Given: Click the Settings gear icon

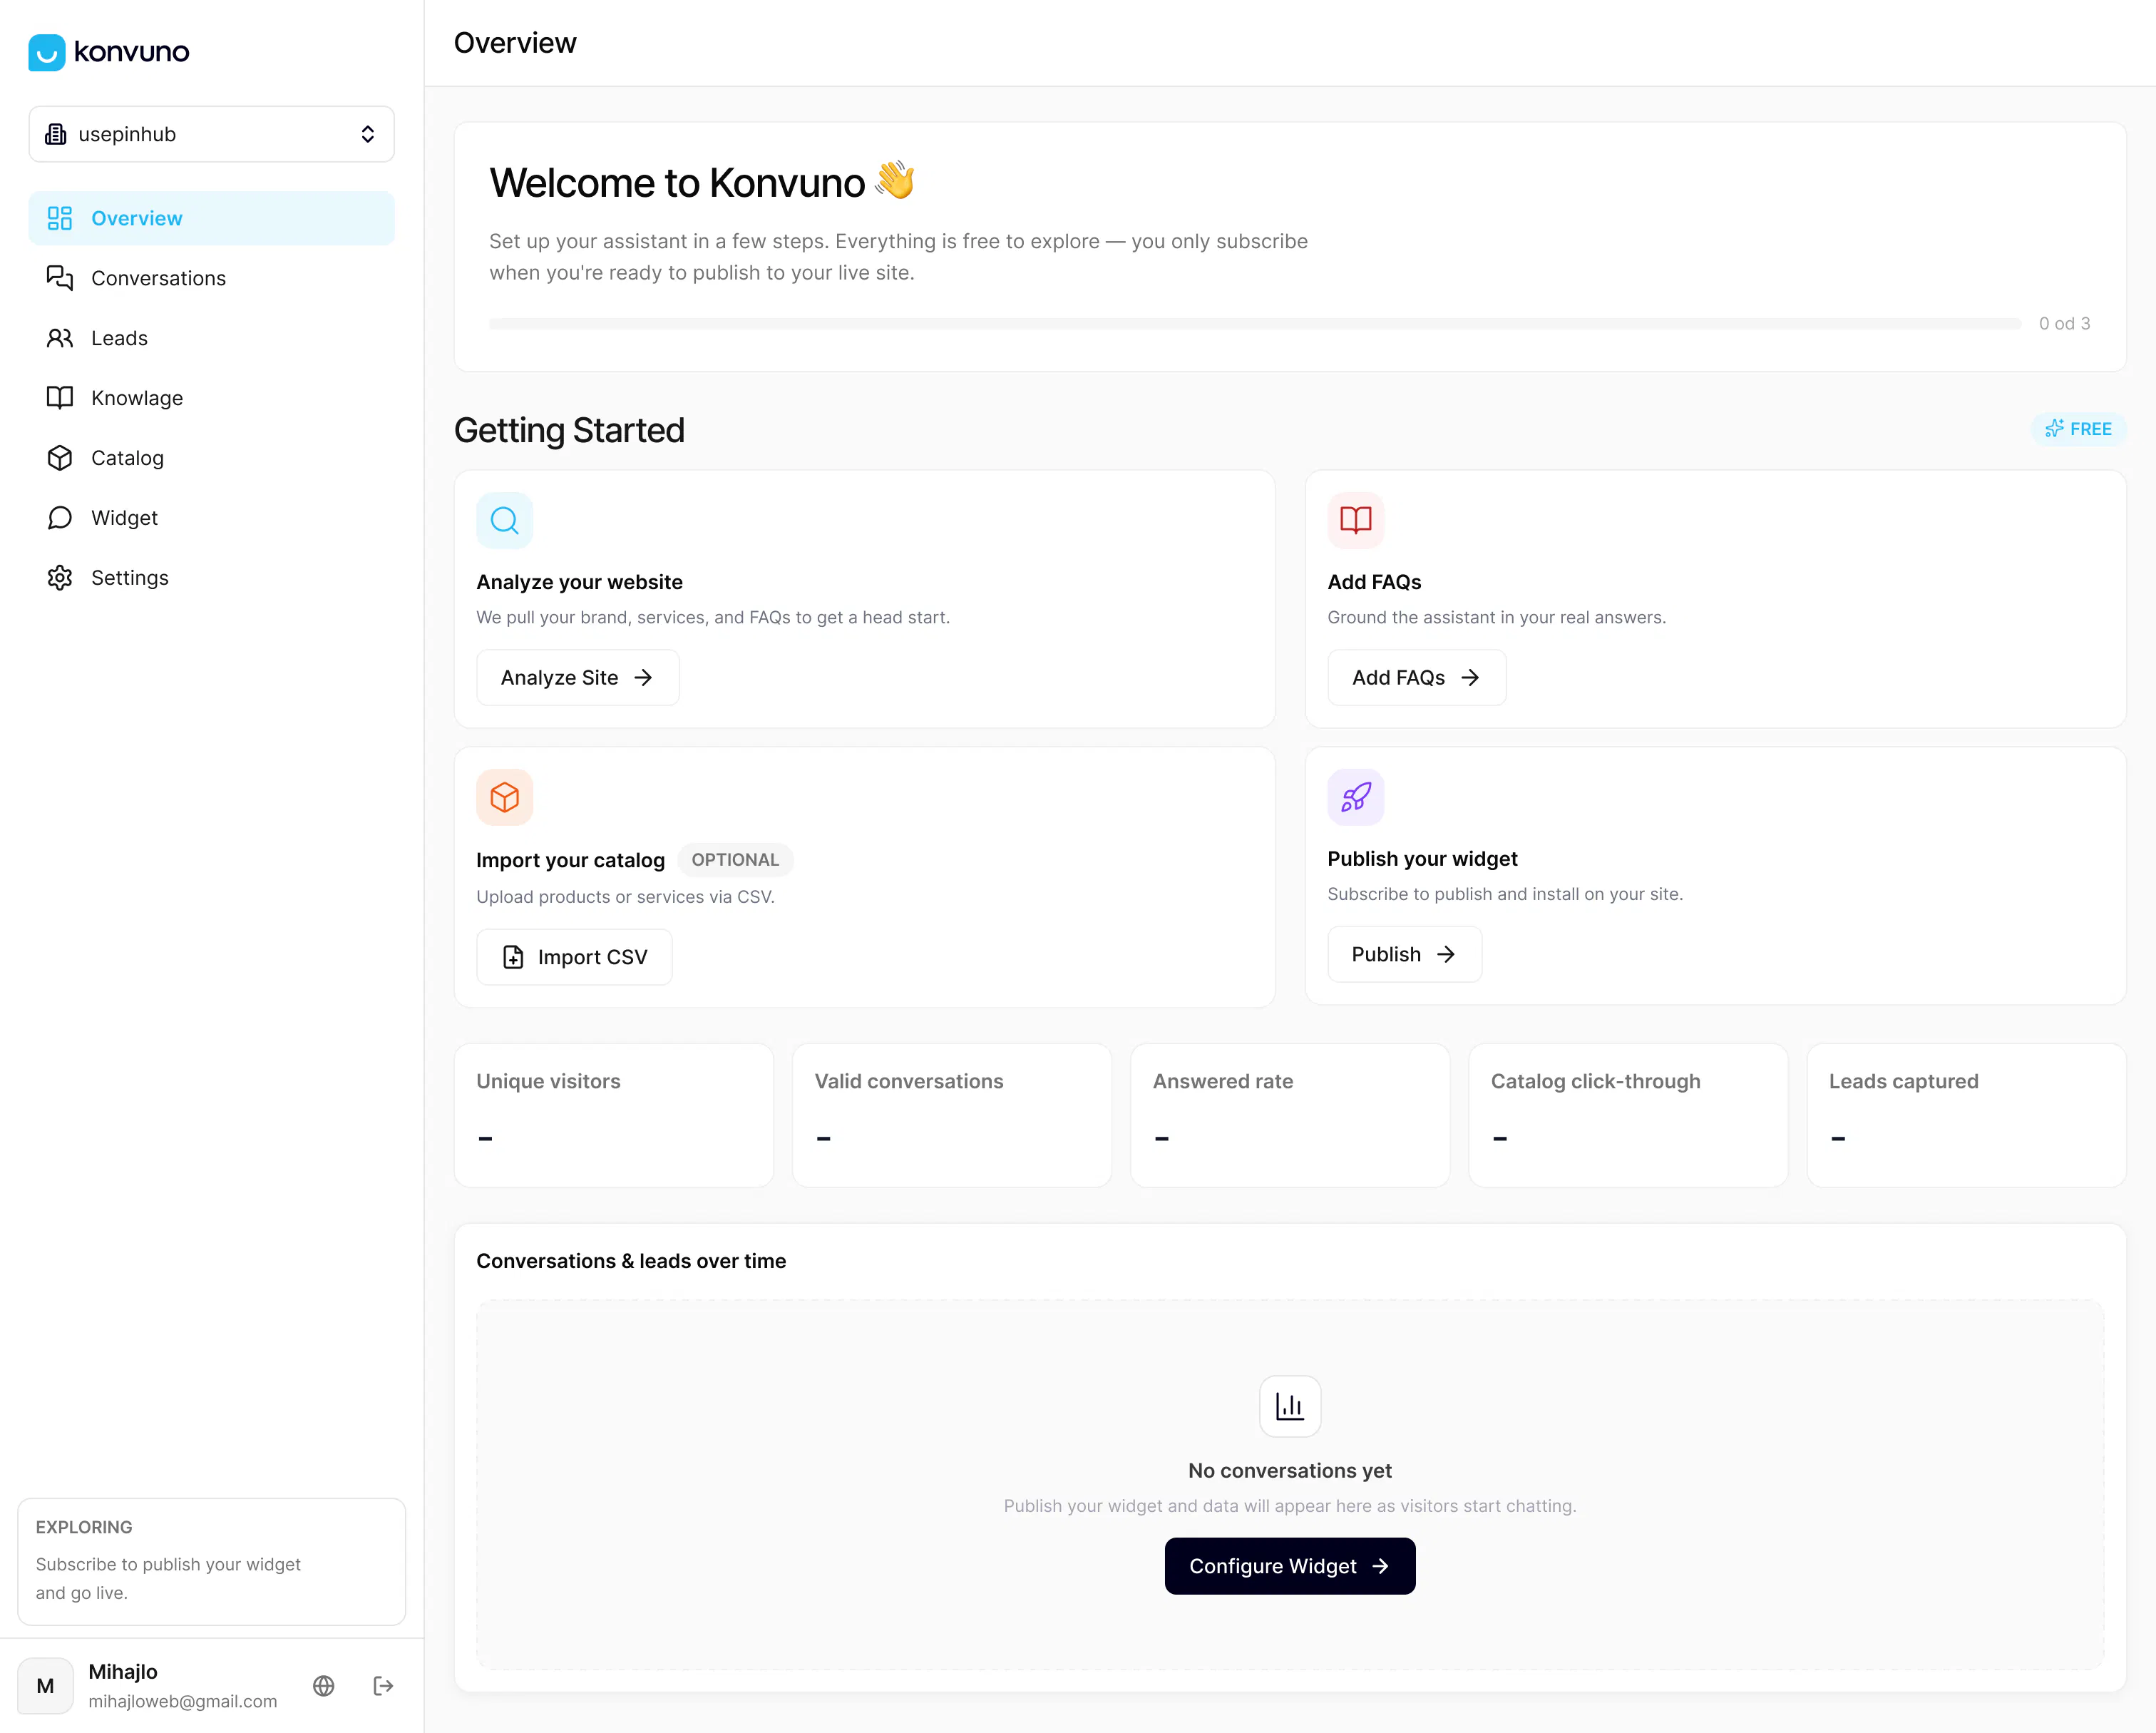Looking at the screenshot, I should coord(60,578).
